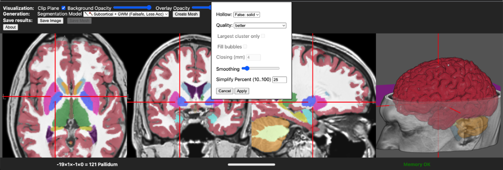Image resolution: width=503 pixels, height=170 pixels.
Task: Click the 3D brain render view
Action: coord(439,95)
